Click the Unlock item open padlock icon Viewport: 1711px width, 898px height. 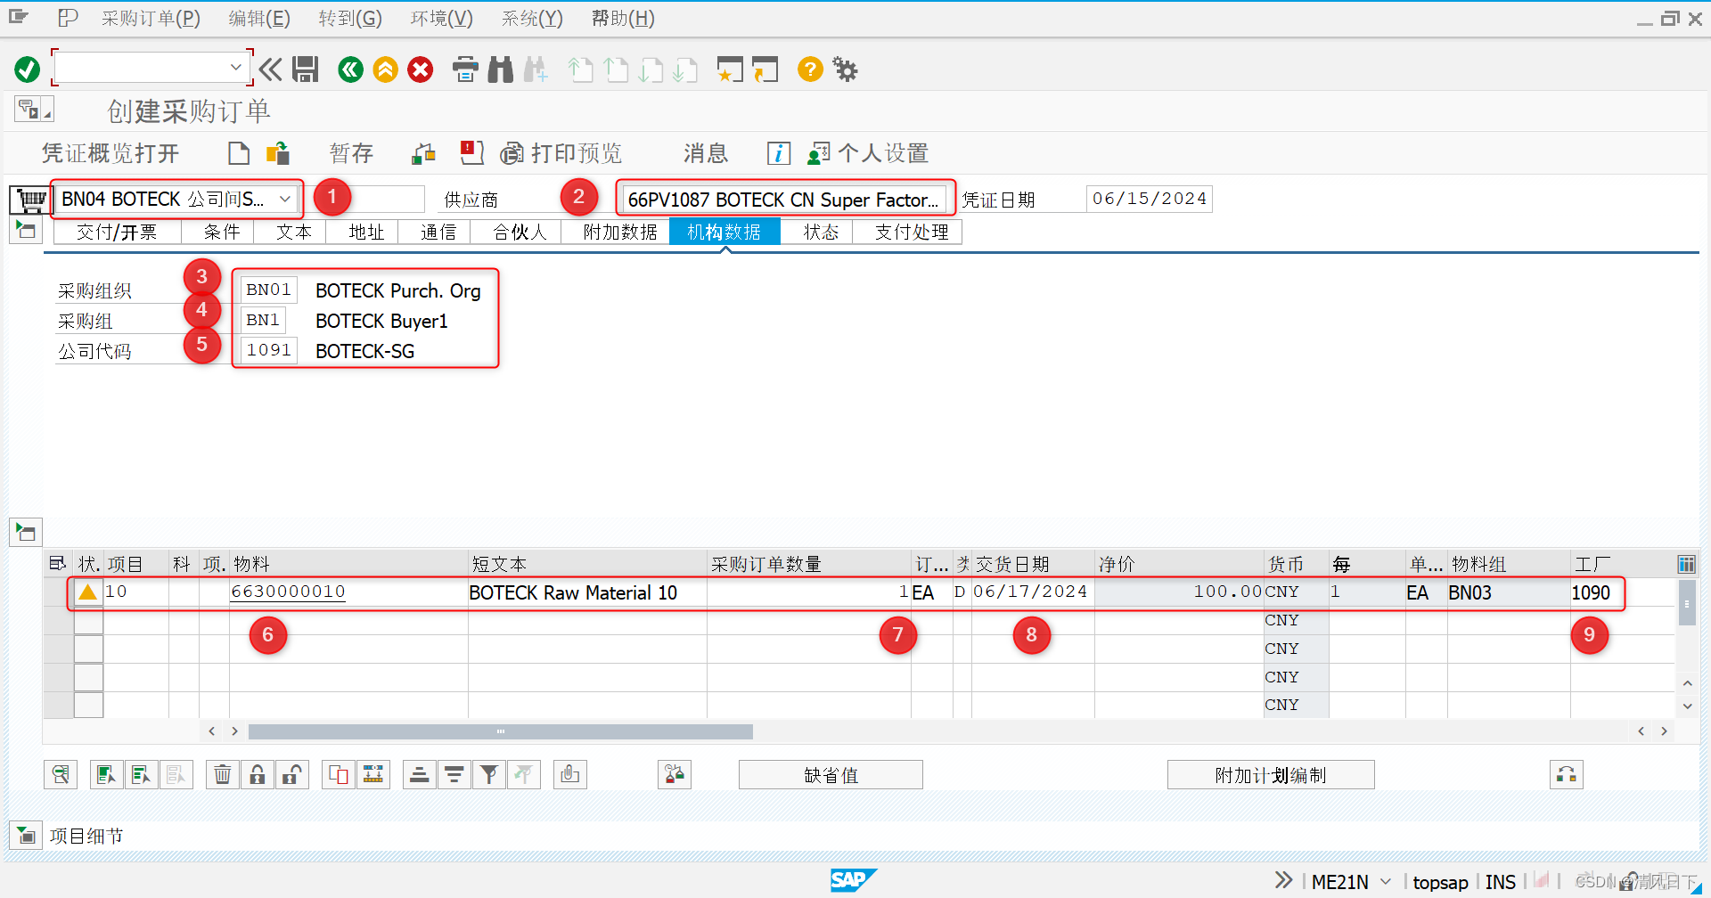[x=291, y=775]
